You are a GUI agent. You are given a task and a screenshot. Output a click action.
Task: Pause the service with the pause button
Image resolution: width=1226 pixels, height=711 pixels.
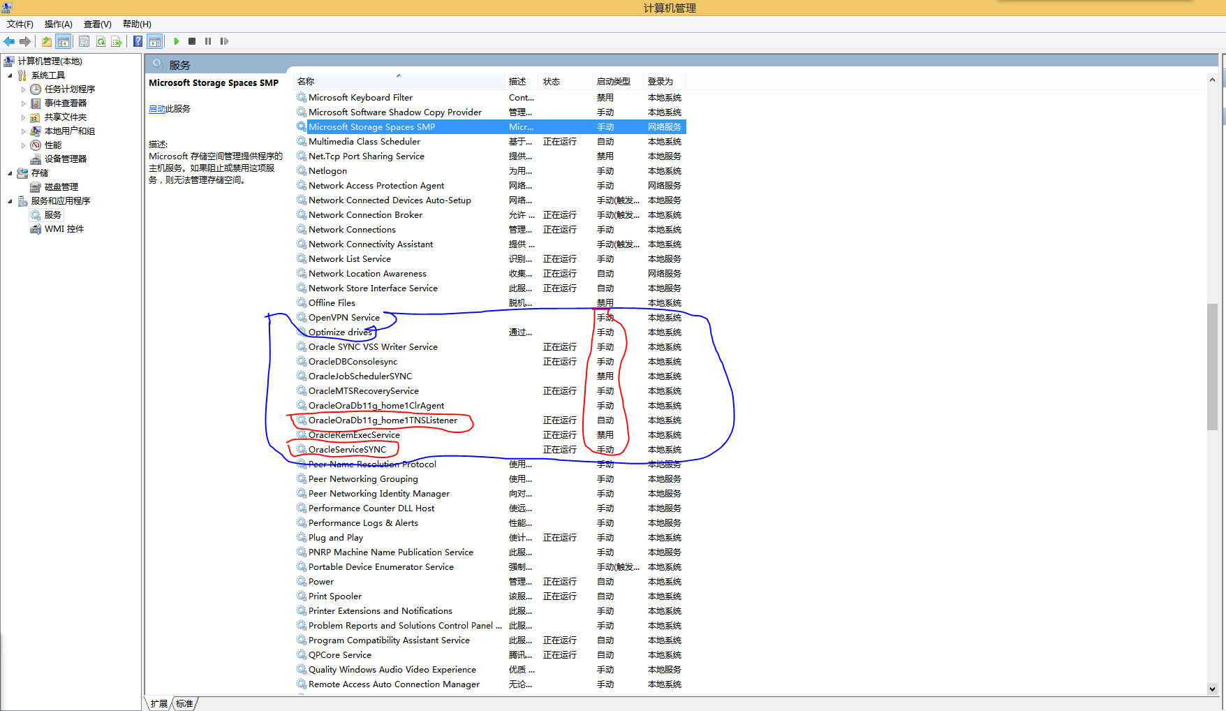pyautogui.click(x=208, y=41)
